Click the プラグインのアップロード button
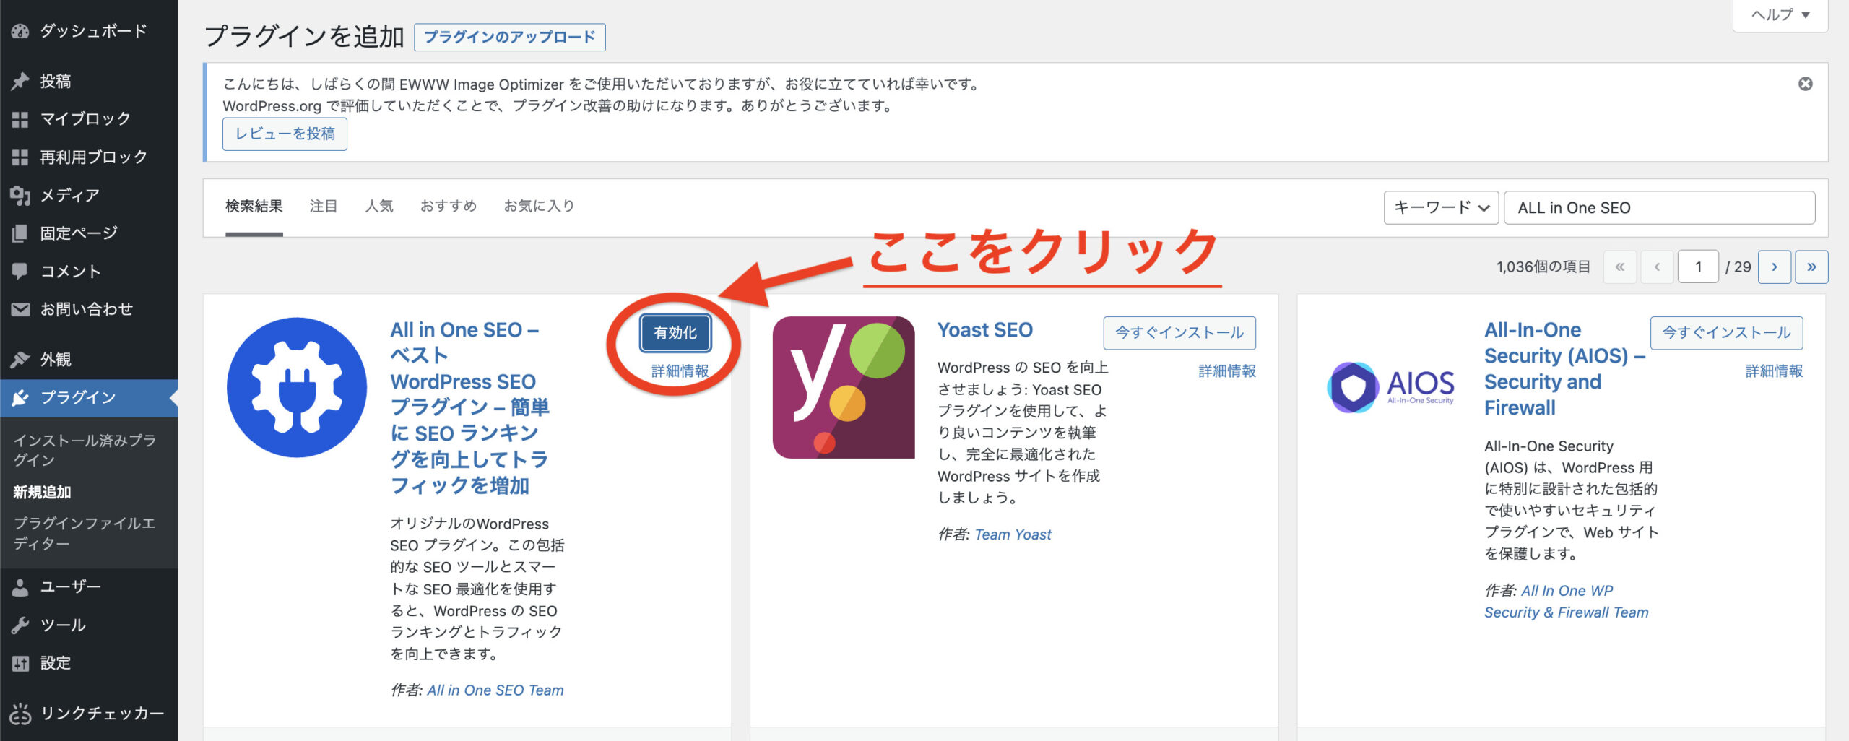The image size is (1849, 741). (x=510, y=38)
